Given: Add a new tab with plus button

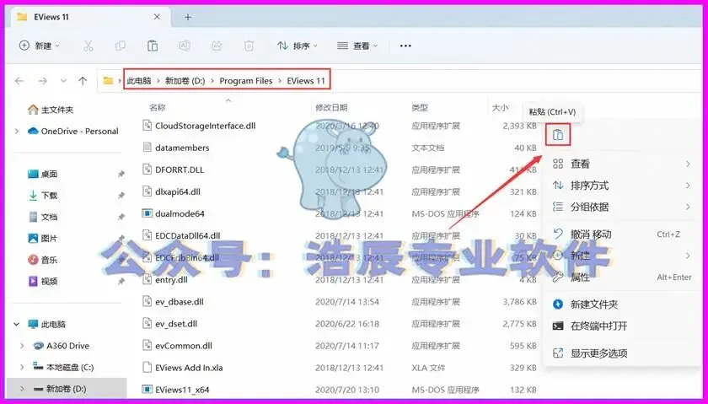Looking at the screenshot, I should (188, 17).
